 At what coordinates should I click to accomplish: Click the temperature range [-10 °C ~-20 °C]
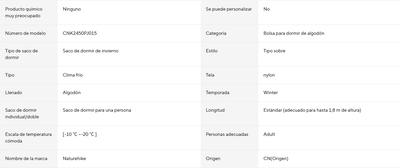pos(79,134)
